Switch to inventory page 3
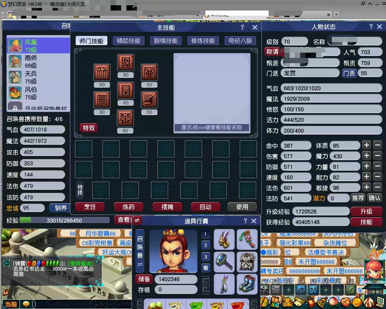The width and height of the screenshot is (386, 309). (x=205, y=256)
